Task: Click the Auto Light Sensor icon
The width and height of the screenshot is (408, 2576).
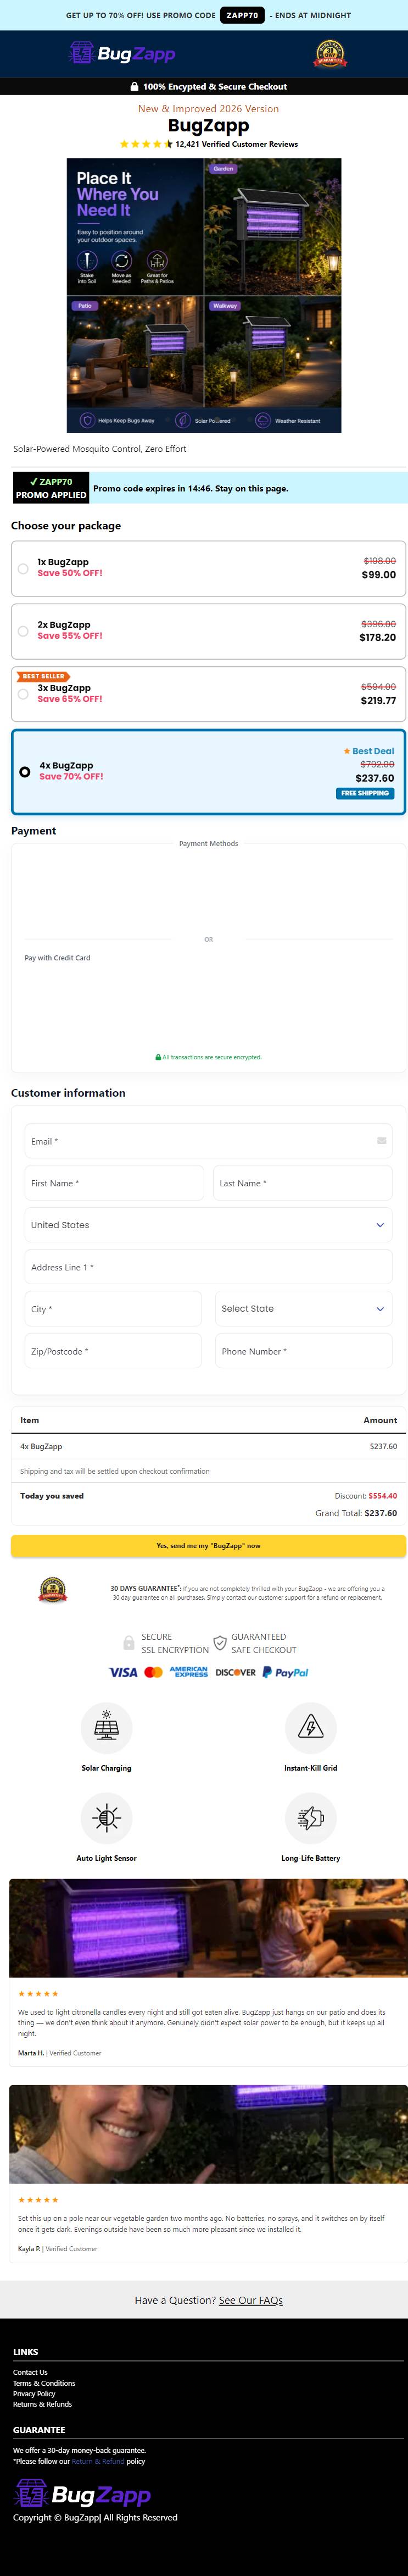Action: coord(106,1817)
